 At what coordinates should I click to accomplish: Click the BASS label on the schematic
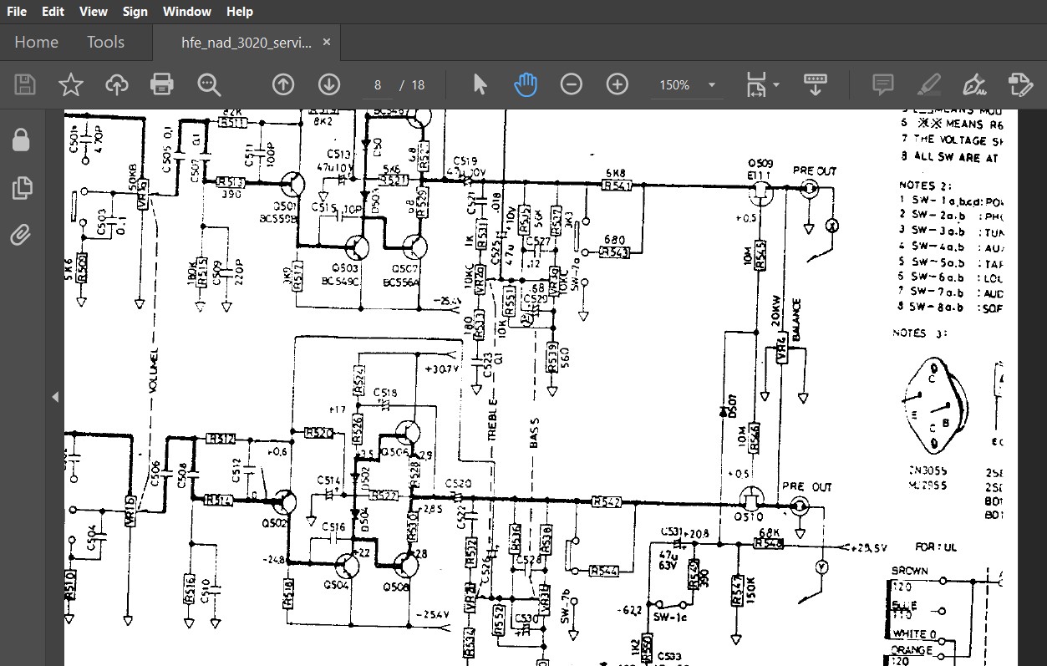(x=534, y=433)
